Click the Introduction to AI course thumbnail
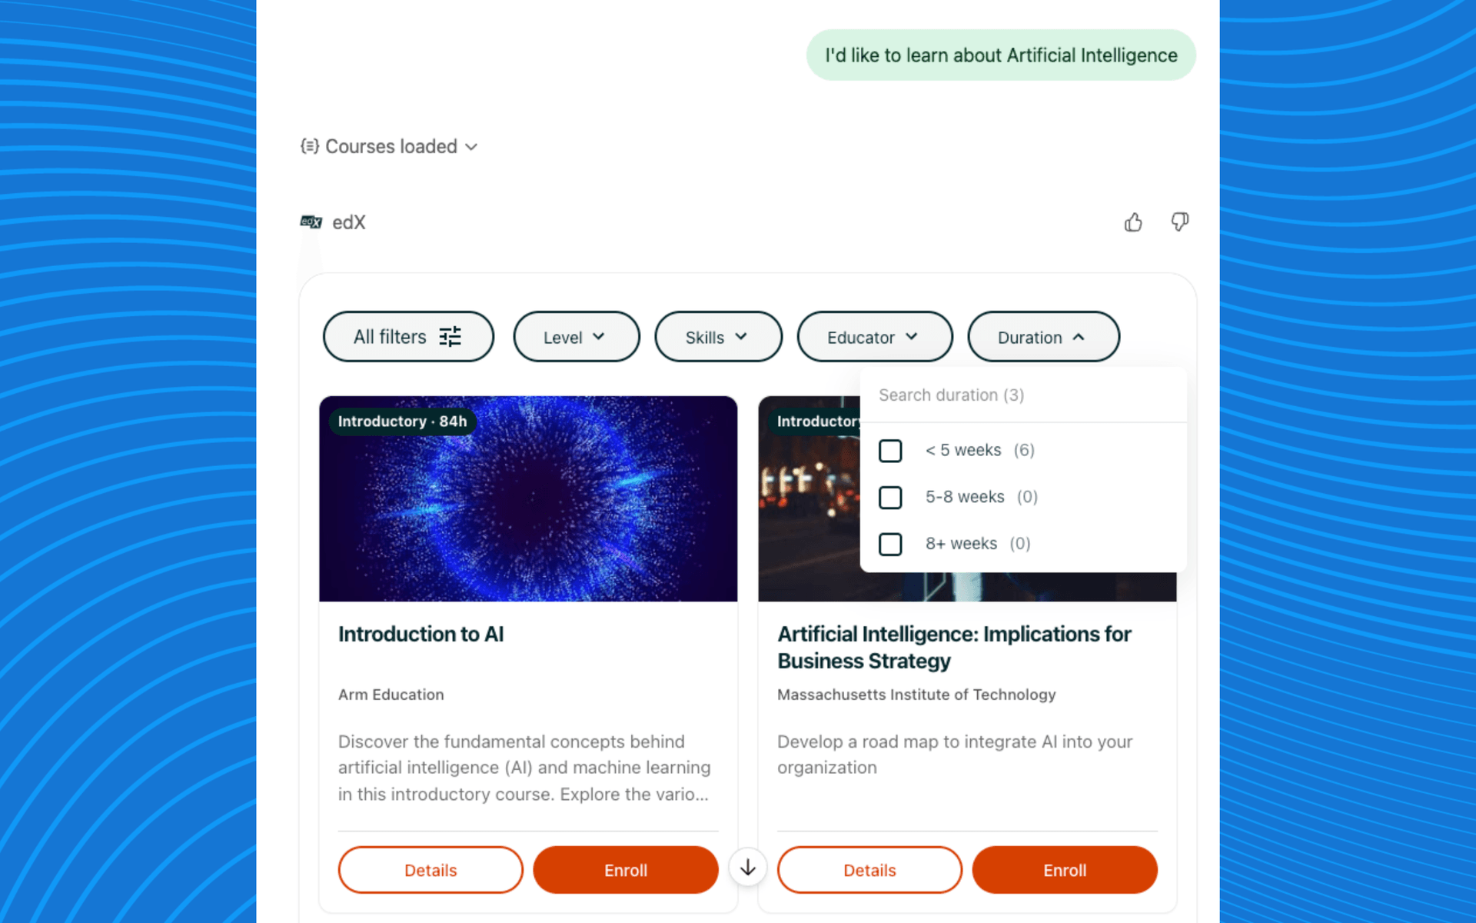This screenshot has width=1476, height=923. pos(528,498)
